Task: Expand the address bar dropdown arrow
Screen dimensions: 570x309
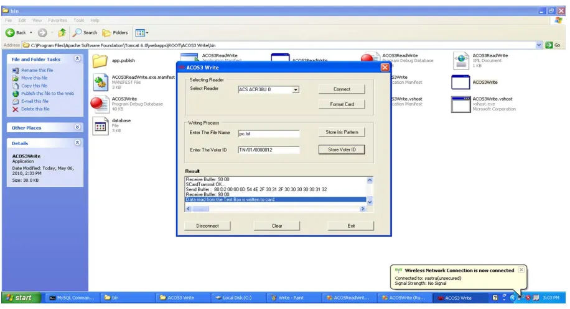Action: pos(539,45)
